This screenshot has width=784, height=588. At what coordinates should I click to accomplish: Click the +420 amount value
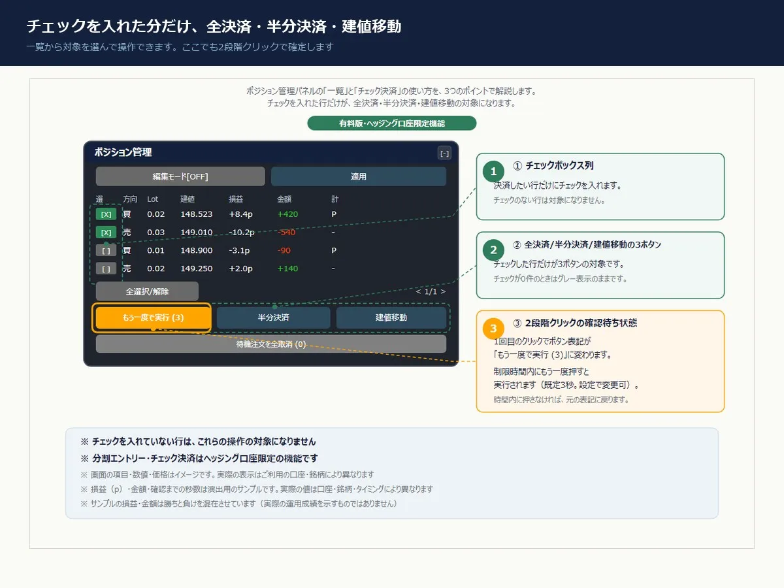tap(287, 214)
